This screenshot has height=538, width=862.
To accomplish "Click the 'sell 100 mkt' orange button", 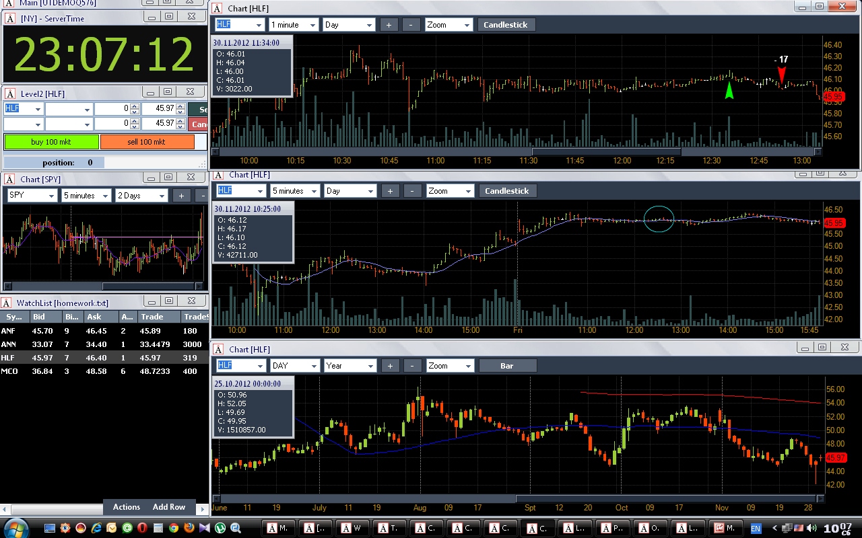I will point(147,142).
